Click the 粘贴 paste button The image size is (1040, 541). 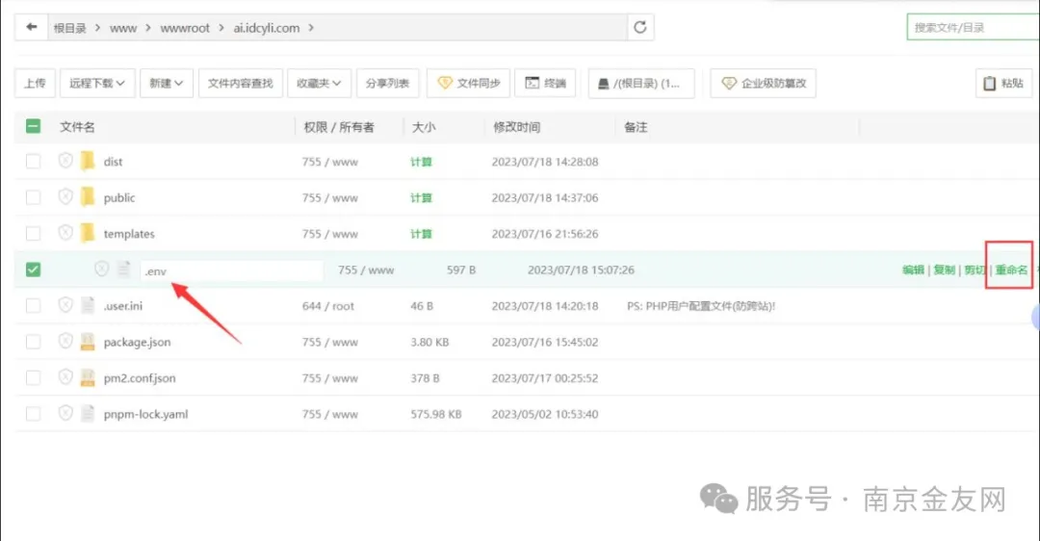[x=1003, y=83]
